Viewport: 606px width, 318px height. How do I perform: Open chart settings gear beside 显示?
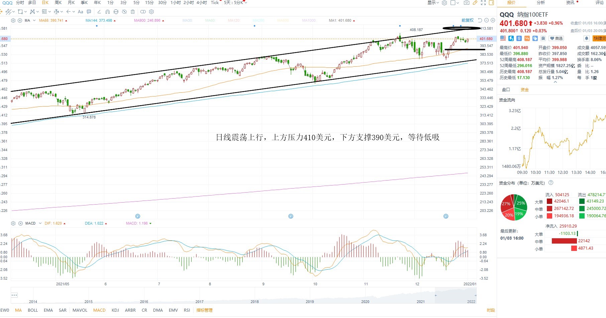point(444,3)
